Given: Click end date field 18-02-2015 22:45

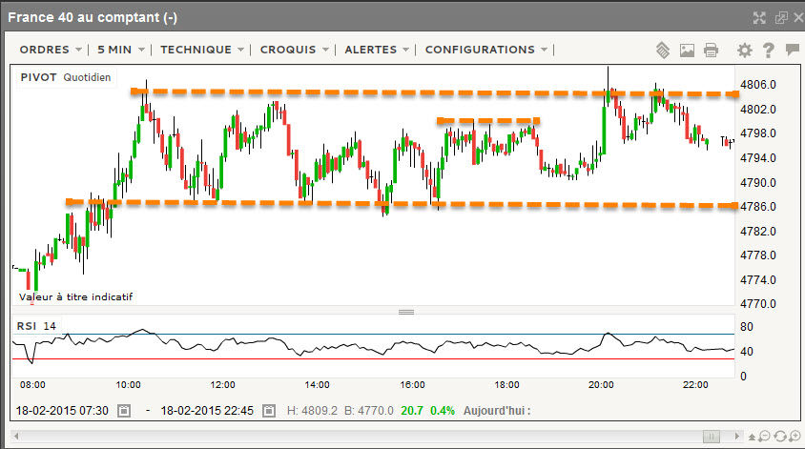Looking at the screenshot, I should click(x=207, y=411).
